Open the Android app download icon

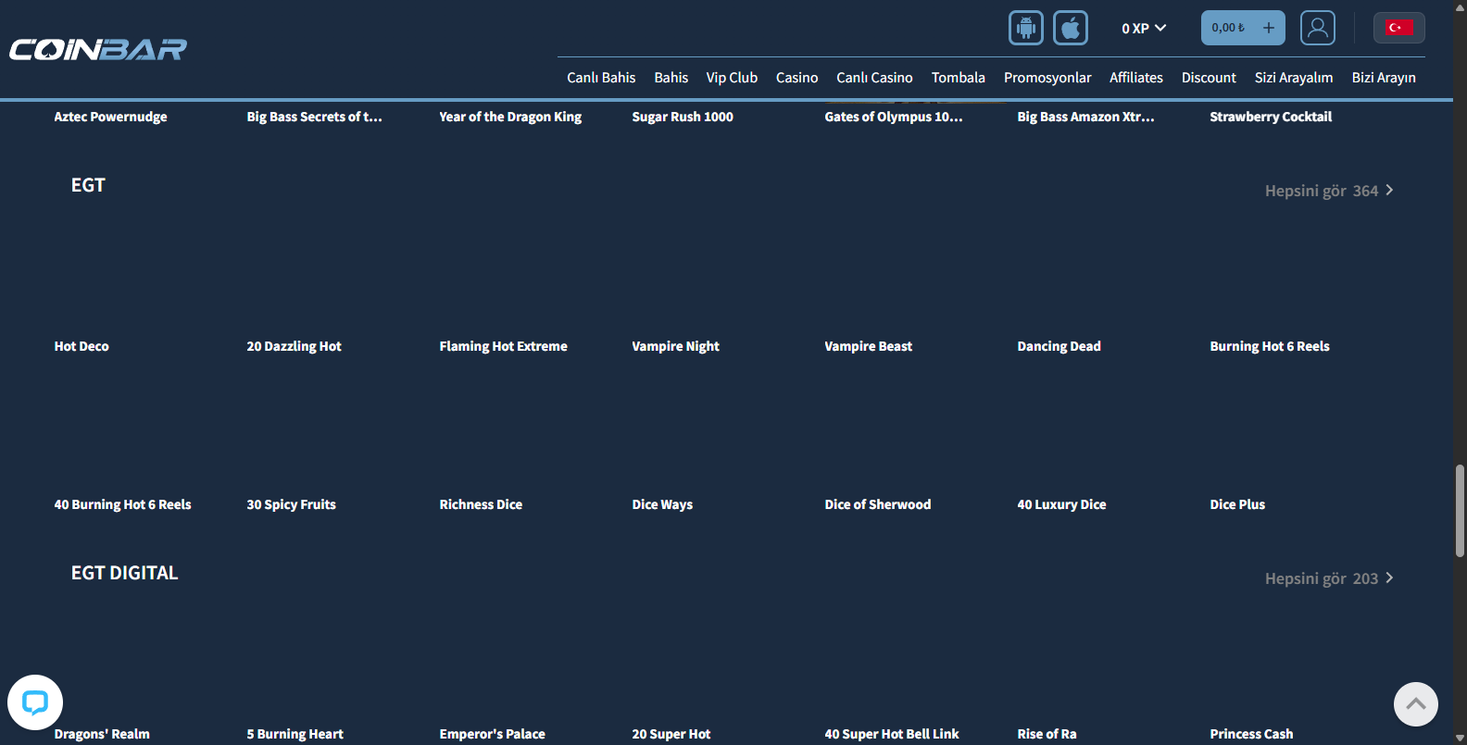pyautogui.click(x=1026, y=28)
